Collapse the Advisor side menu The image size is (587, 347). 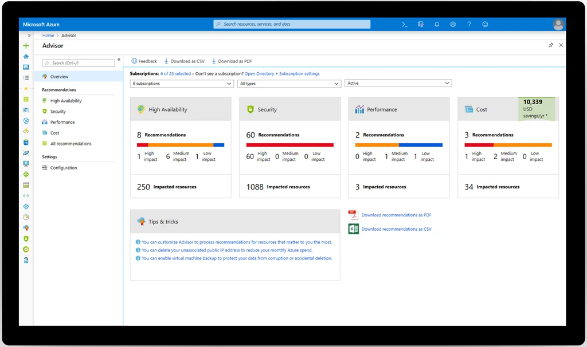(119, 60)
